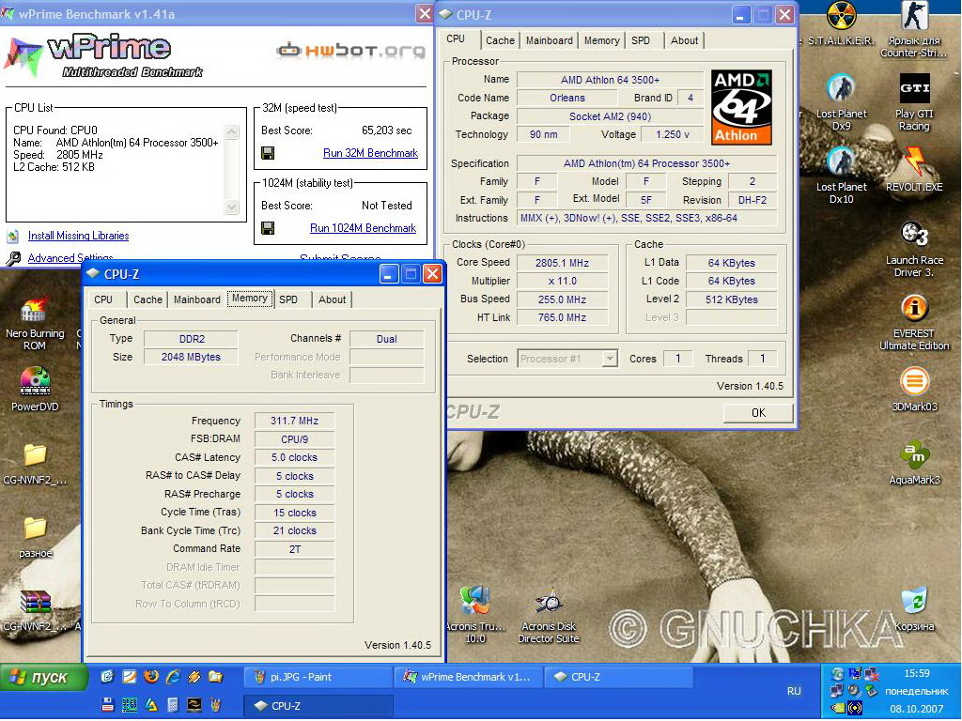Image resolution: width=962 pixels, height=721 pixels.
Task: Click the taskbar clock showing 15:59
Action: coord(916,673)
